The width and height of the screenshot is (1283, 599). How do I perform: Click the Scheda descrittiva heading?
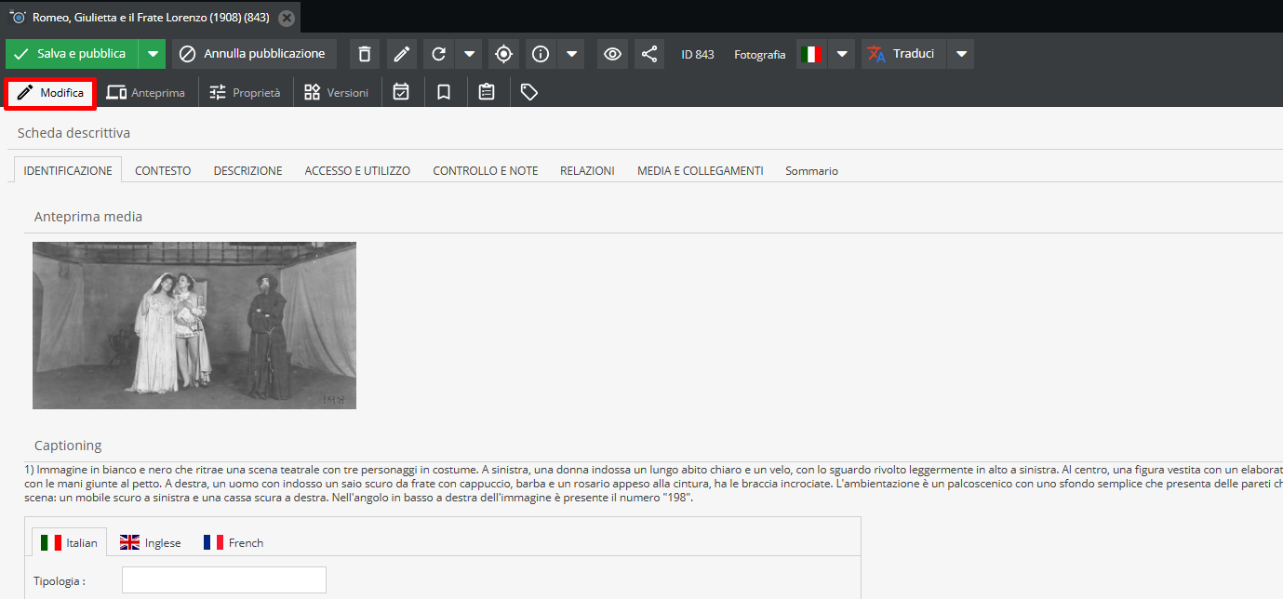coord(74,133)
